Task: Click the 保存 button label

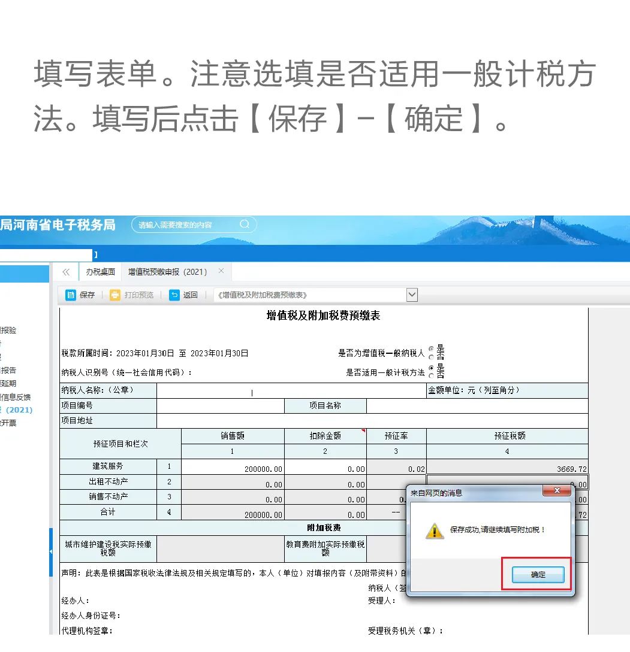Action: pyautogui.click(x=87, y=295)
